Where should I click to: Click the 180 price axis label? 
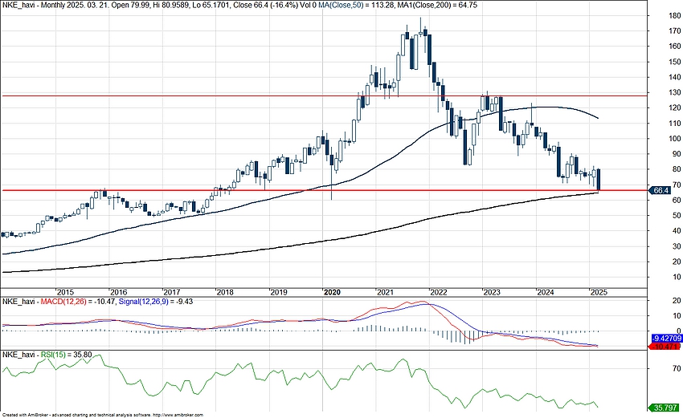(x=675, y=16)
